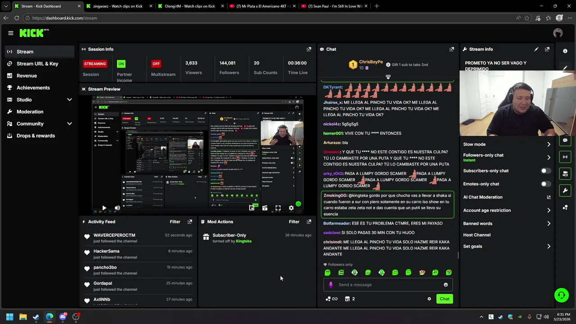Click Kingteka name in Mod Actions
The image size is (576, 324).
click(x=243, y=241)
